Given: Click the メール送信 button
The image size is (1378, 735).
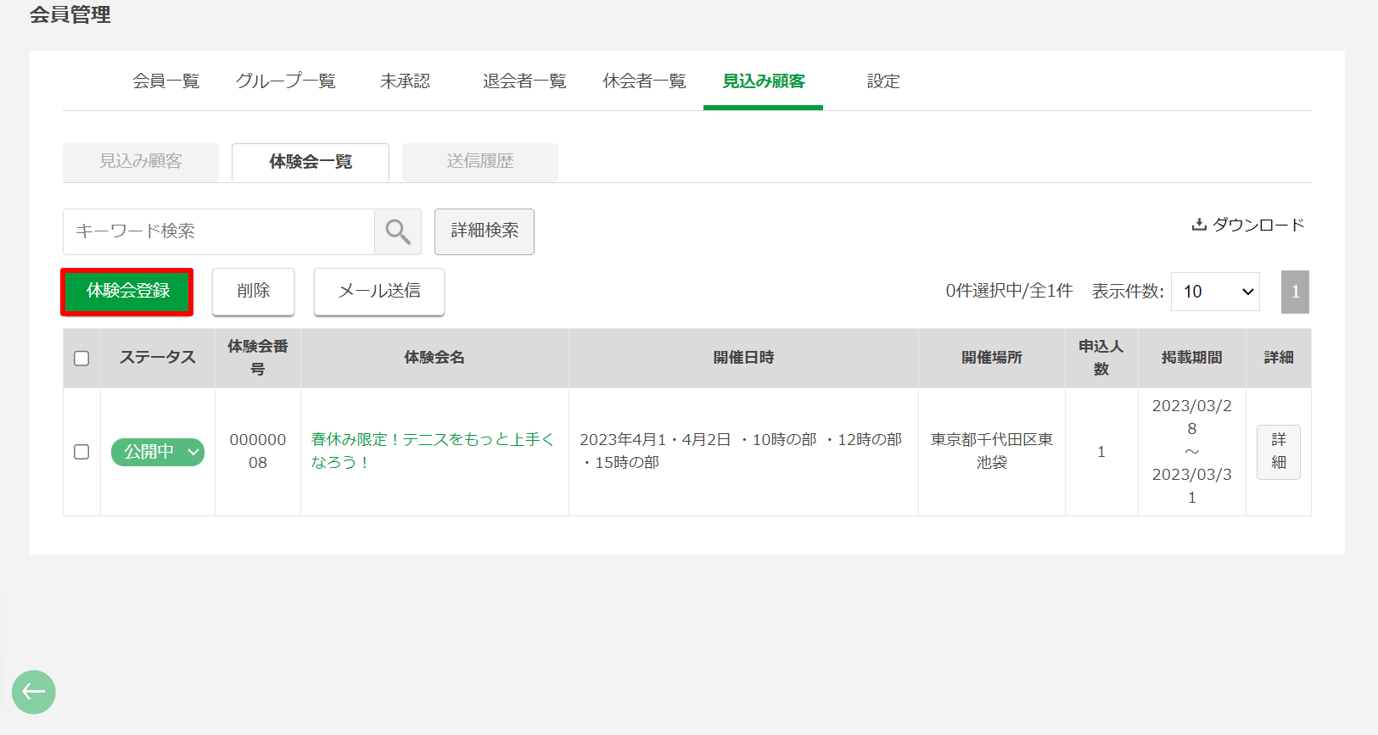Looking at the screenshot, I should coord(379,292).
